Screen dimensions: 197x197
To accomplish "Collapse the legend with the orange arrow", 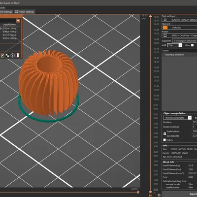I will 18,21.
